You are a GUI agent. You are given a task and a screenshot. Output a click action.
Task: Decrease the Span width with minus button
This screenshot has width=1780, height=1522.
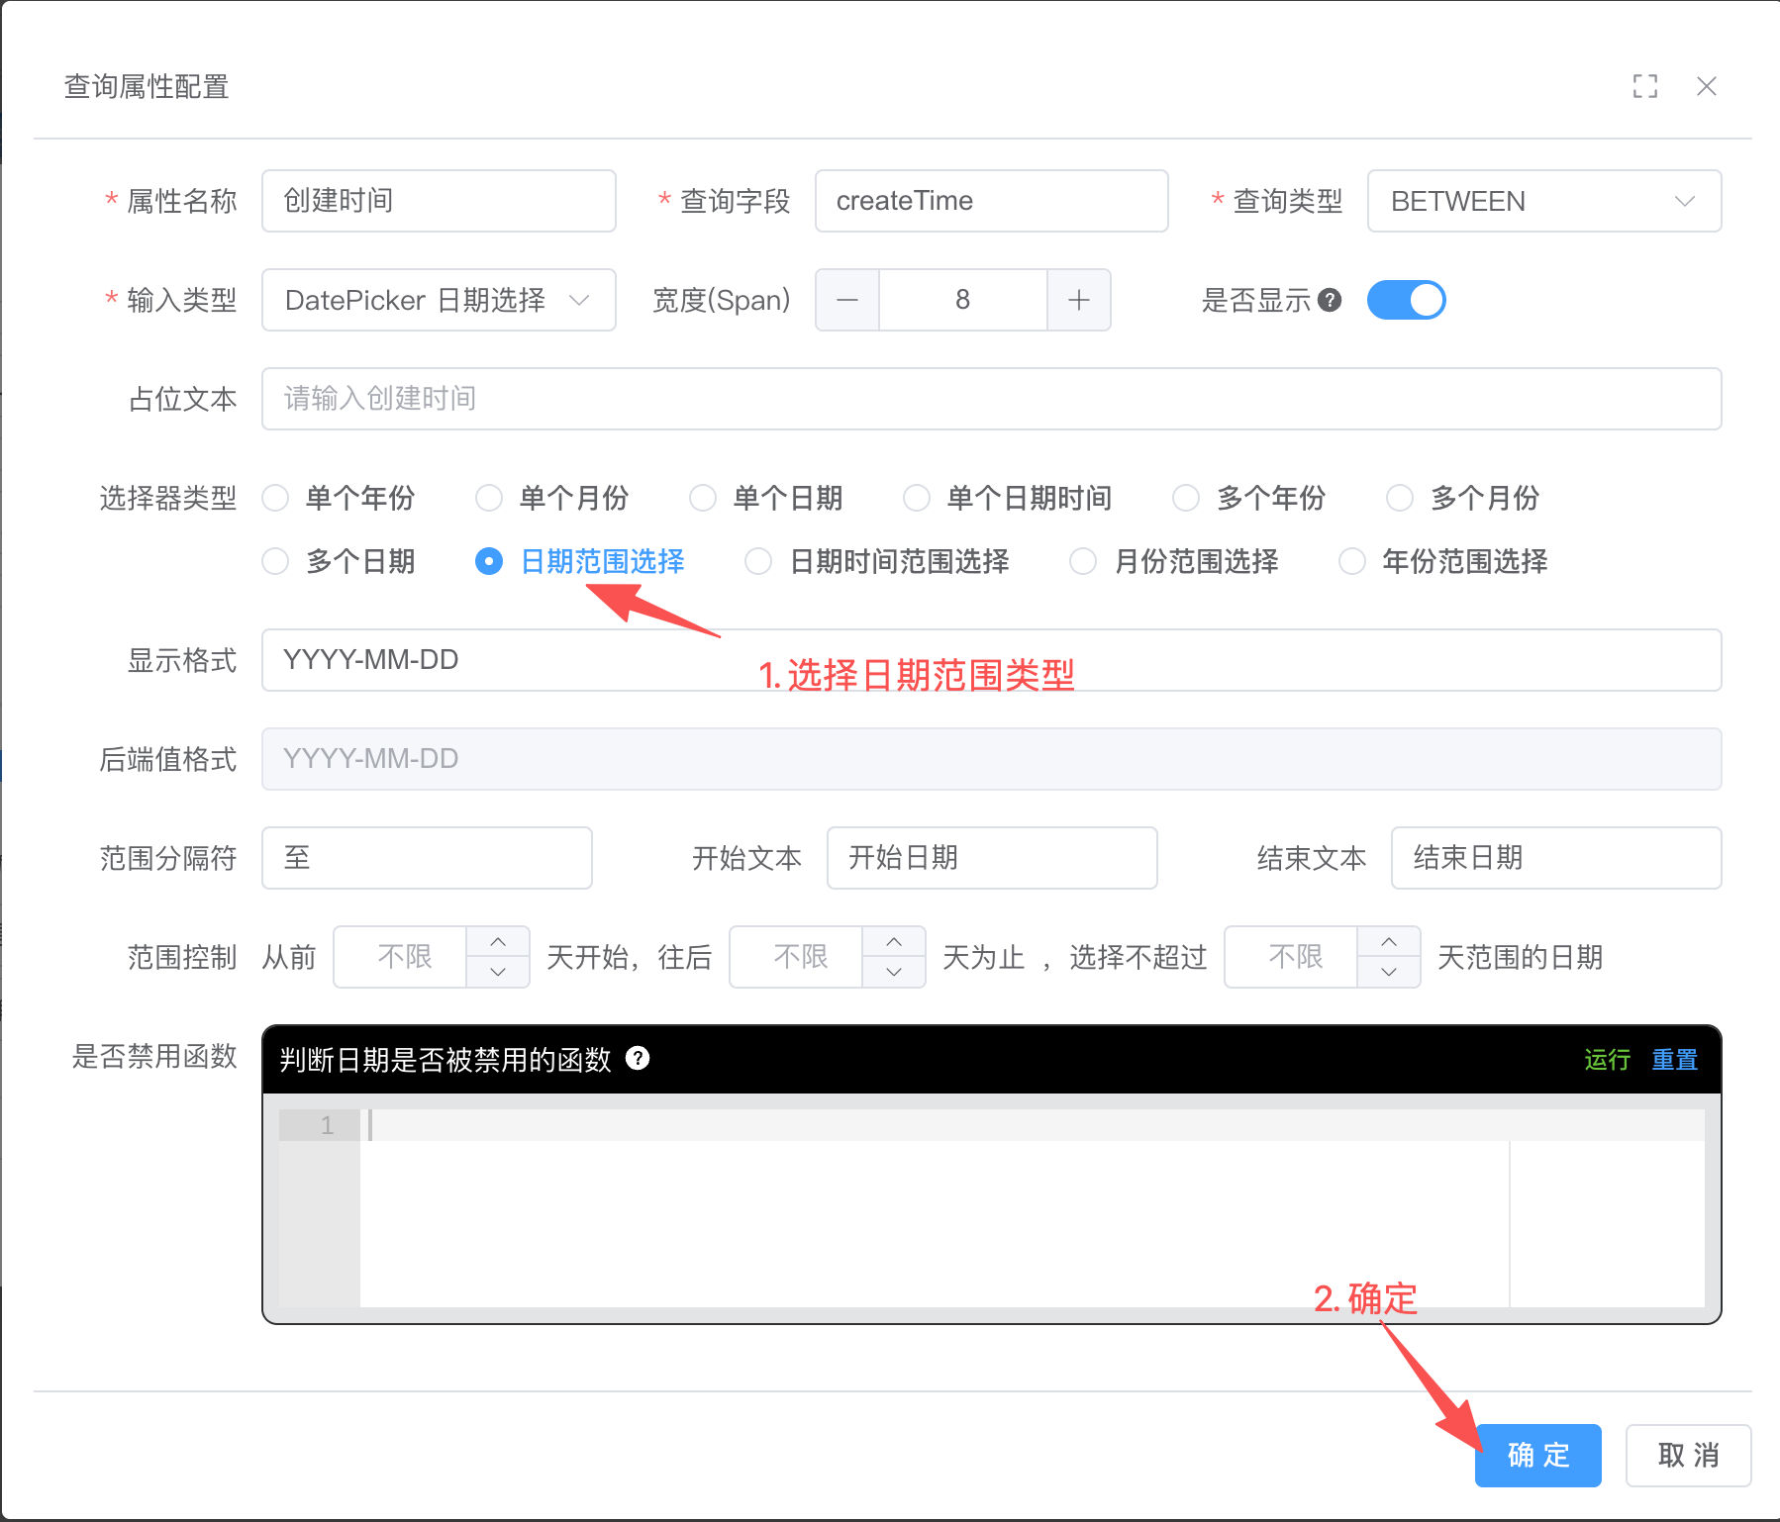click(x=847, y=300)
